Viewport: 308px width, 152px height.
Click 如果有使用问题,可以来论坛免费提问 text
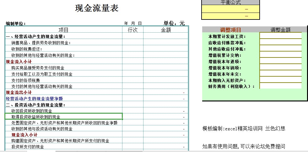244,146
